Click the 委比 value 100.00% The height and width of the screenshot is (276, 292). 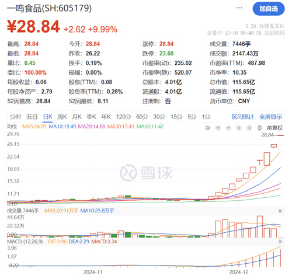click(x=36, y=72)
